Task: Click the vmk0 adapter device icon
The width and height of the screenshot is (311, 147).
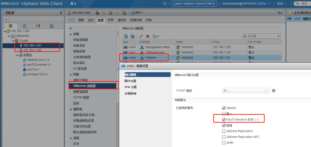Action: click(125, 47)
